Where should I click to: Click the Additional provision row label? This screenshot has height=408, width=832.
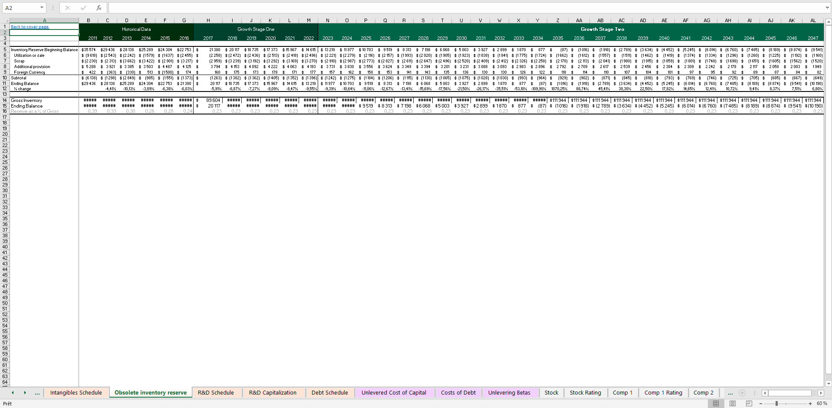point(32,67)
